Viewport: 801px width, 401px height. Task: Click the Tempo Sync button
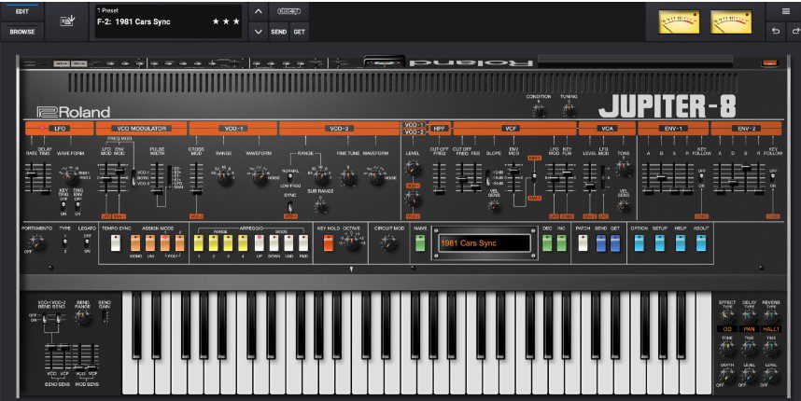coord(116,242)
